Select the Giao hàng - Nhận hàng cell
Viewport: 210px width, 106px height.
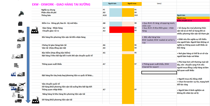(x=52, y=28)
